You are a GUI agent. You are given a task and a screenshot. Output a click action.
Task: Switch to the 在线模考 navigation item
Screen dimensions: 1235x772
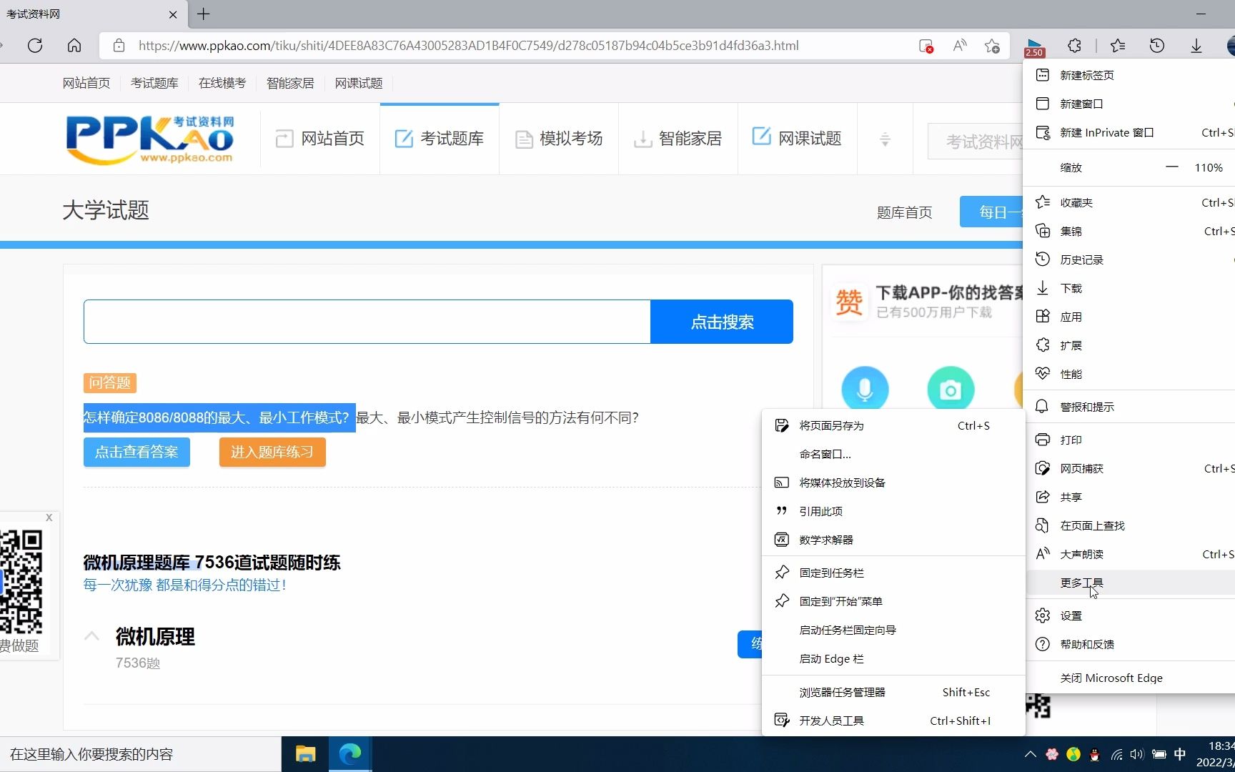pyautogui.click(x=222, y=83)
